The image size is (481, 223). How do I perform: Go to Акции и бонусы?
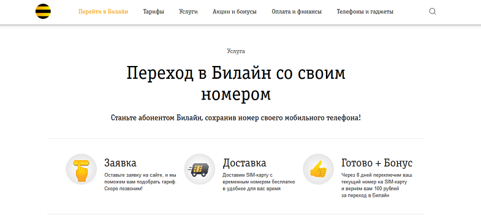(235, 12)
